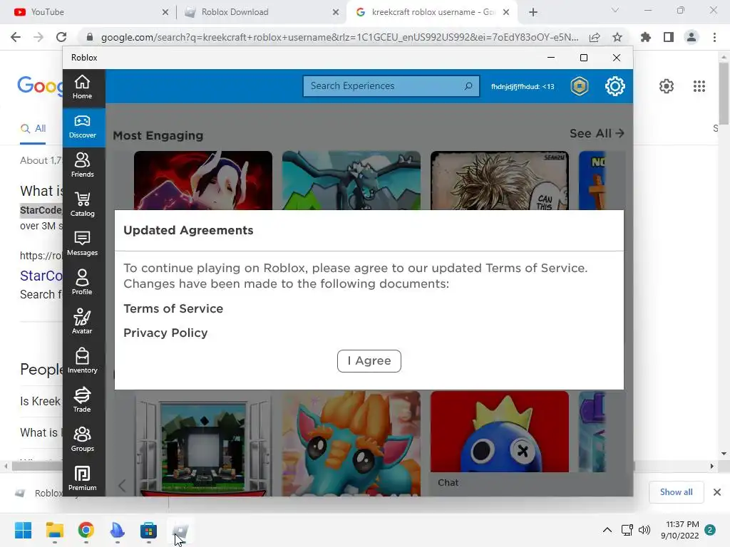Open Terms of Service link
The image size is (730, 547).
173,309
